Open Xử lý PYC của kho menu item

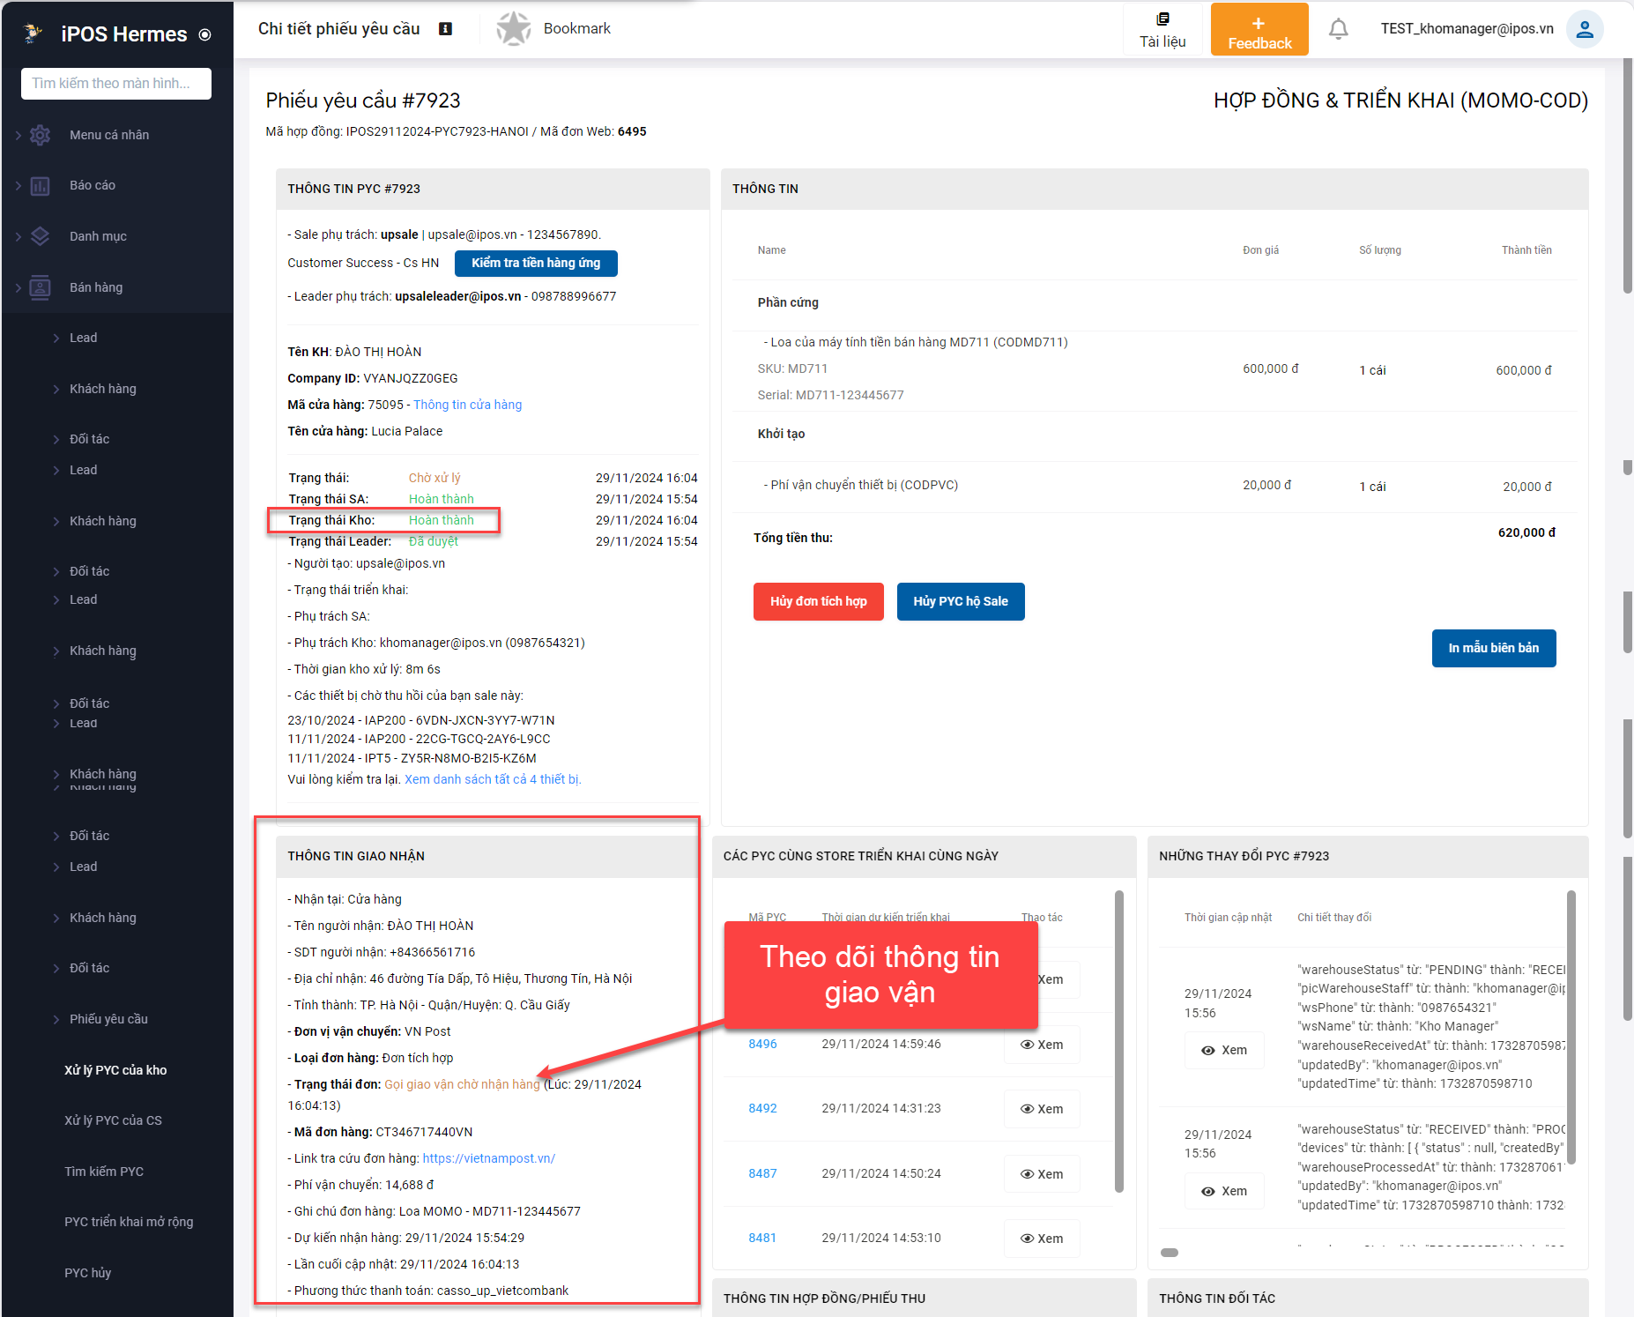point(115,1070)
